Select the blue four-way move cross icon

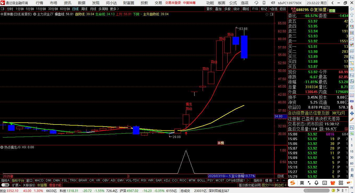point(352,113)
